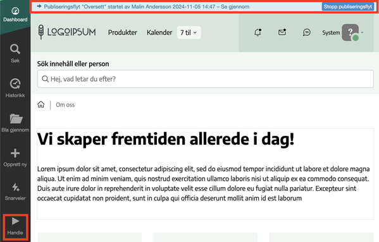Click the Opprett ny plus icon

[x=15, y=153]
